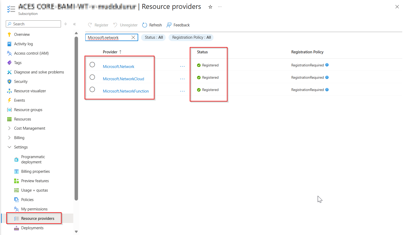
Task: Click the Policies icon
Action: pyautogui.click(x=16, y=200)
